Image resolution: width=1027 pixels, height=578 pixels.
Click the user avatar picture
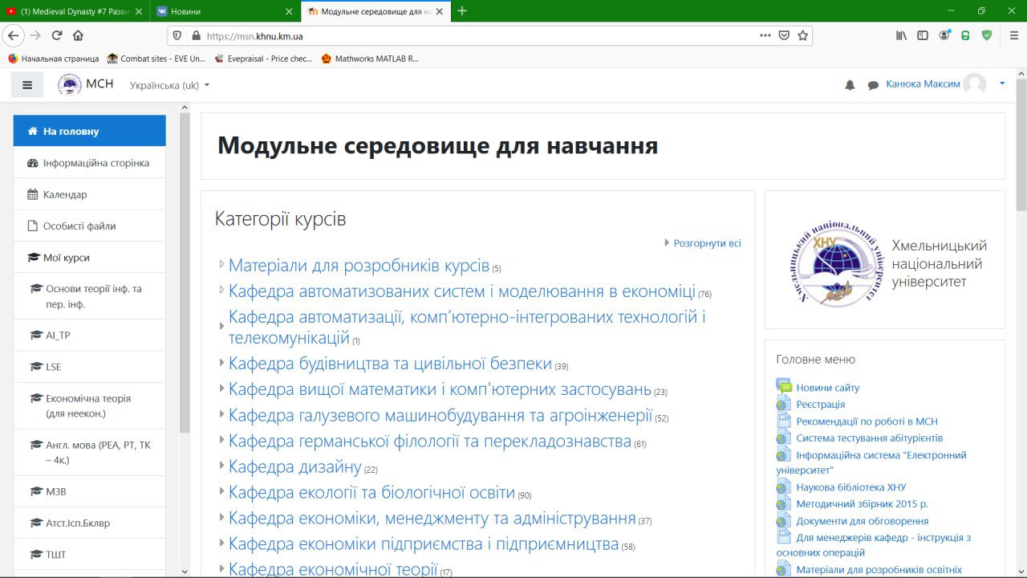coord(975,84)
